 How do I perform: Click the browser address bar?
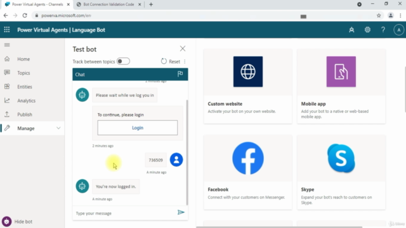207,15
